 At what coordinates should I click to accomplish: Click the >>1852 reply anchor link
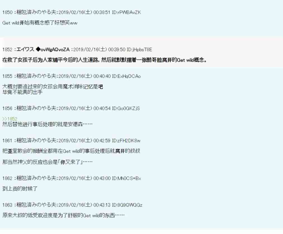coord(10,119)
